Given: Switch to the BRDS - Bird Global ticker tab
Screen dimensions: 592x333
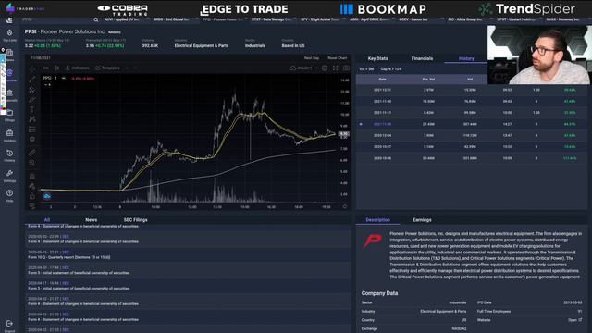Looking at the screenshot, I should pyautogui.click(x=171, y=19).
